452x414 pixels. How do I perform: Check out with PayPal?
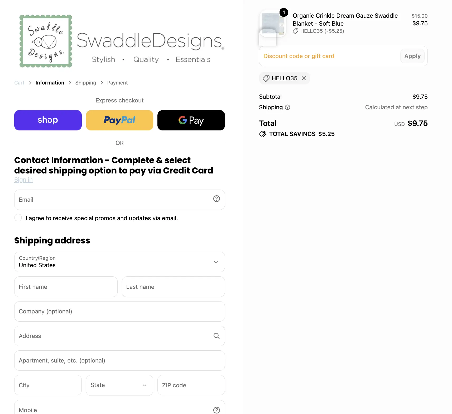(x=119, y=120)
